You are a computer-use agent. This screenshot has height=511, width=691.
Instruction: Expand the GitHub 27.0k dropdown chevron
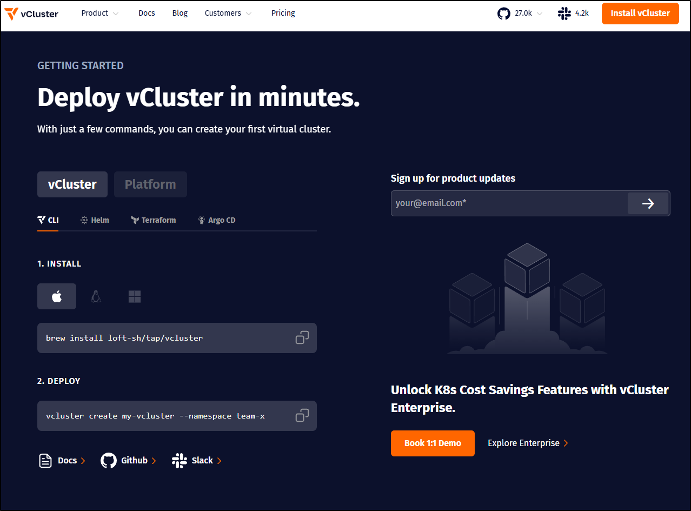[539, 14]
